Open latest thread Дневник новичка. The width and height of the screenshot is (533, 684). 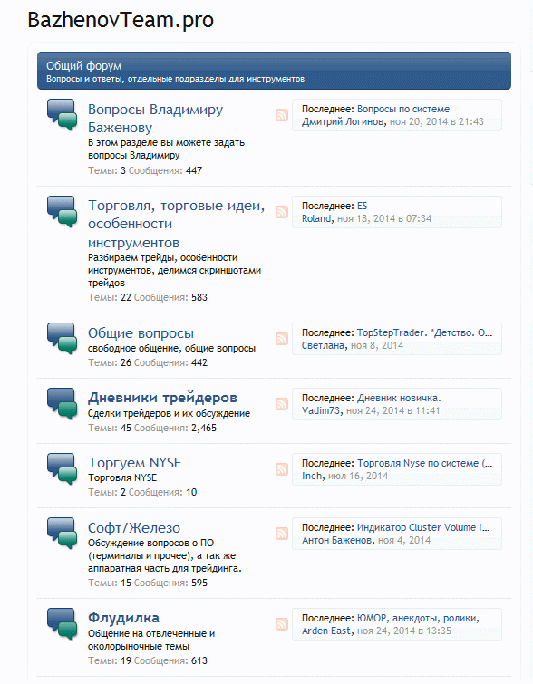coord(399,398)
